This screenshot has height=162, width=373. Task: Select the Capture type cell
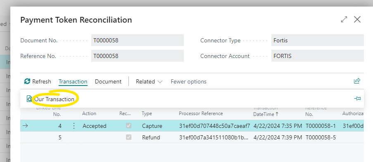click(152, 126)
